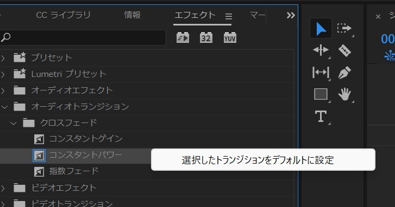This screenshot has height=207, width=395.
Task: Toggle the YUV effects filter
Action: click(230, 38)
